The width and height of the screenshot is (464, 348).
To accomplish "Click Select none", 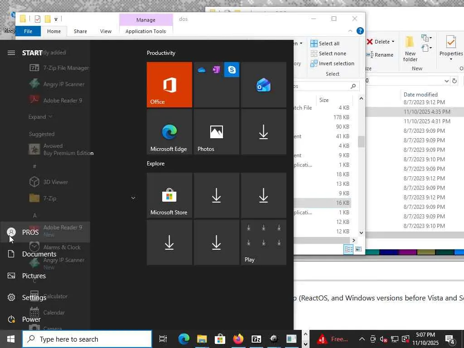I will 329,53.
